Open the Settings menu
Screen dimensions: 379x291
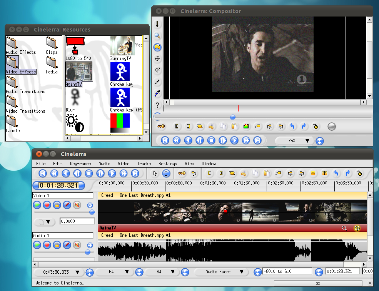pyautogui.click(x=168, y=164)
